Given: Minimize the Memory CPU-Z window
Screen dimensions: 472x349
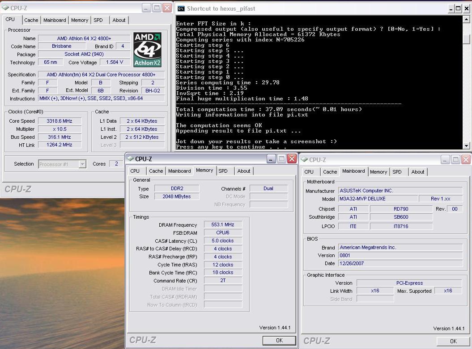Looking at the screenshot, I should [x=271, y=158].
